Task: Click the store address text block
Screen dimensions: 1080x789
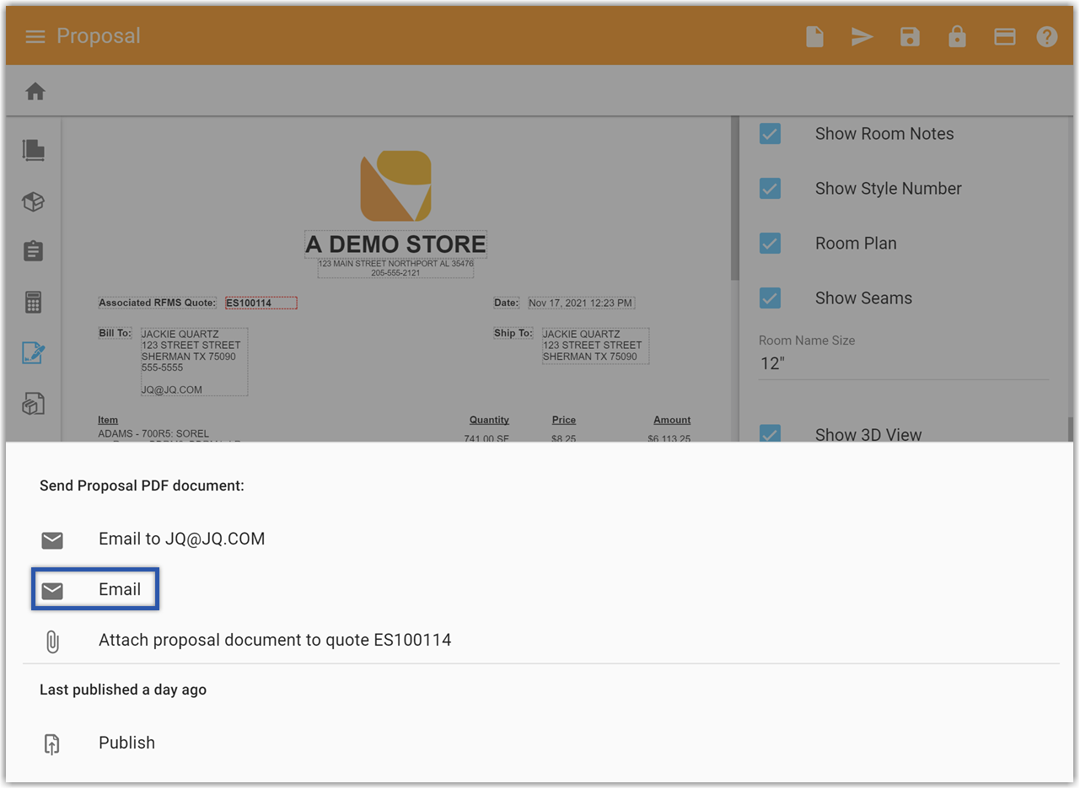Action: point(395,268)
